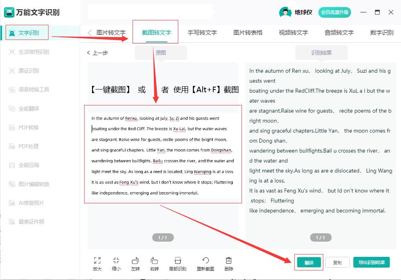The width and height of the screenshot is (401, 280).
Task: Export results via 导出识别结果 button
Action: [x=372, y=262]
